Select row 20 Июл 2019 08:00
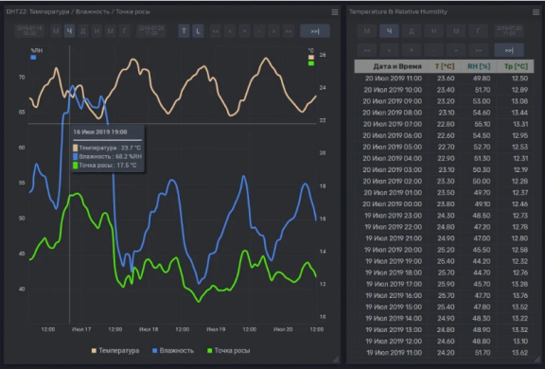This screenshot has height=369, width=545. [x=444, y=113]
